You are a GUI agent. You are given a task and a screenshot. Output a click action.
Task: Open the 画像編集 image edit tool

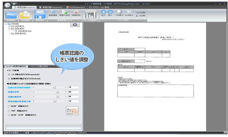53,13
